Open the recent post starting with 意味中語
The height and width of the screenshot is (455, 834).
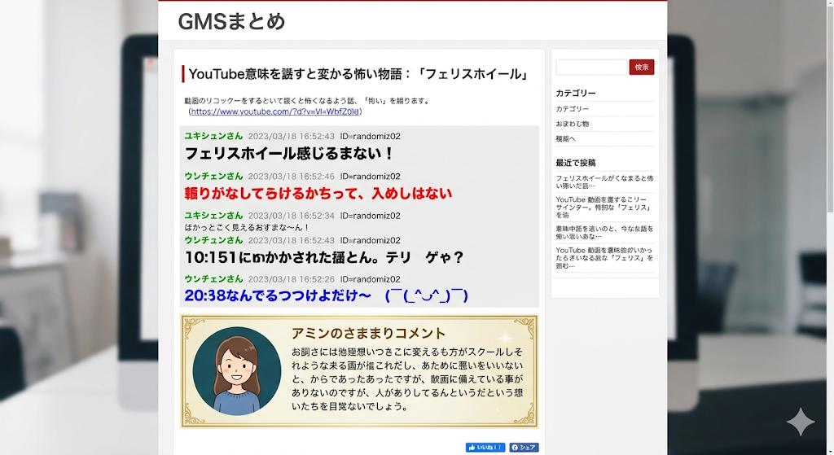pos(604,232)
